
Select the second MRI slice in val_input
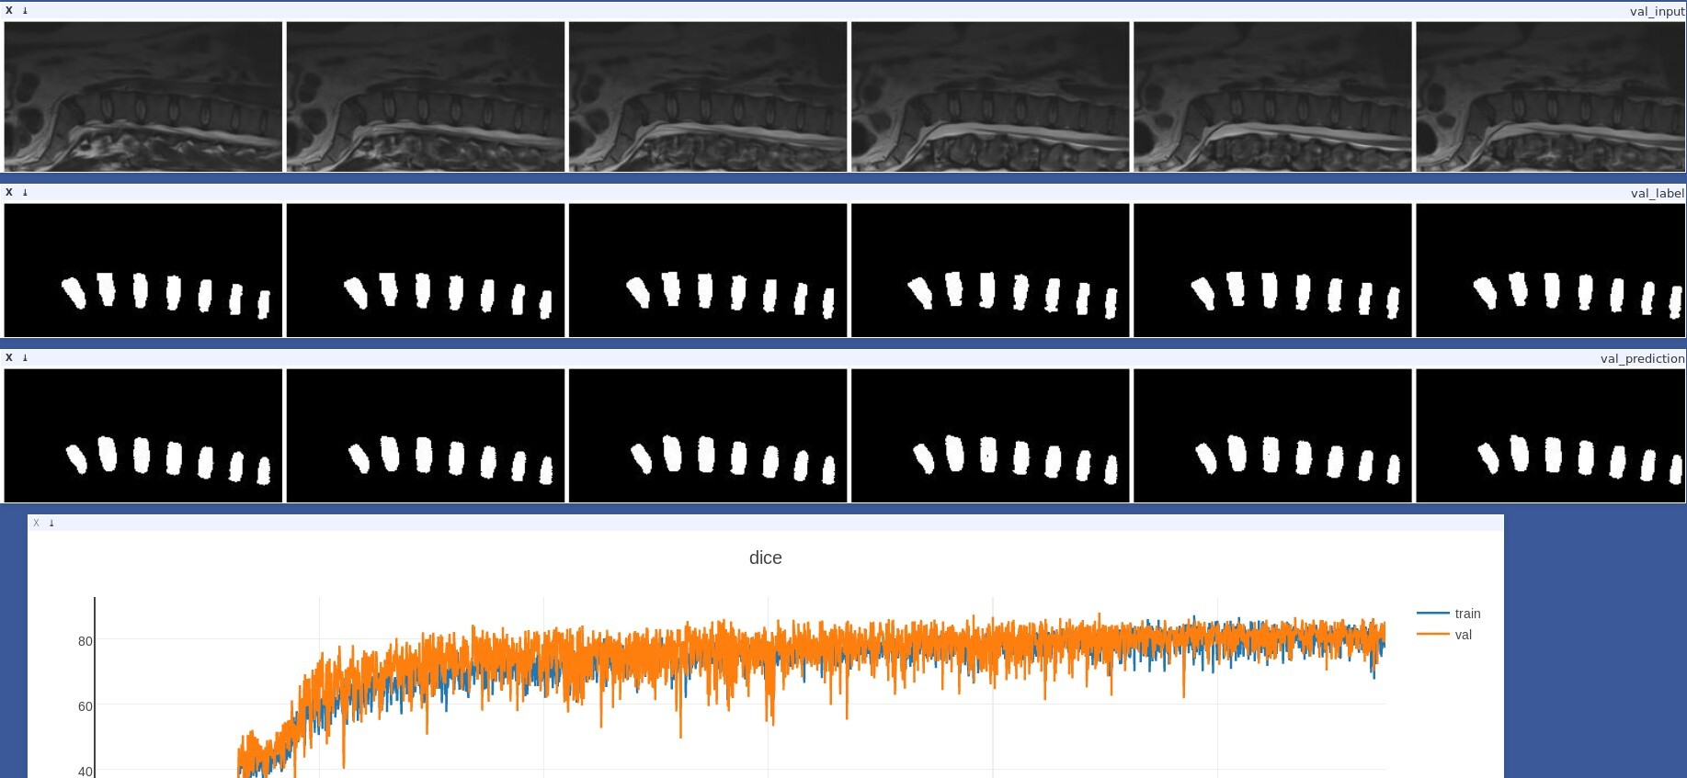(426, 96)
